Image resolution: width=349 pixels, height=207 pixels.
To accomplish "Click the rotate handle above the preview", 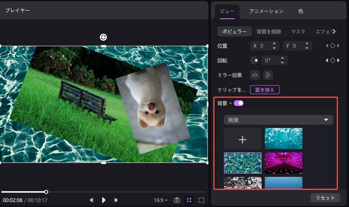I will [103, 37].
